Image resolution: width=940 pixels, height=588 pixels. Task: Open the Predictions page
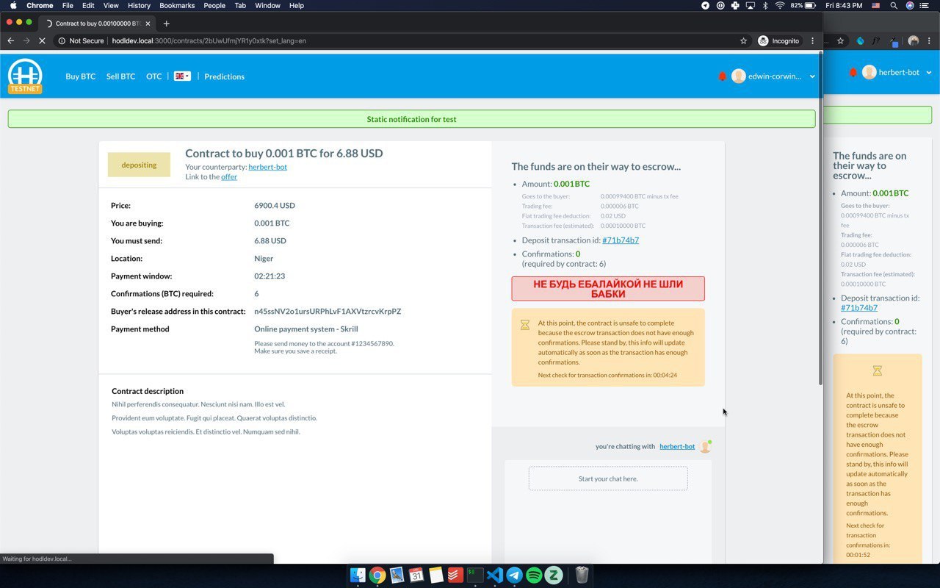[224, 76]
